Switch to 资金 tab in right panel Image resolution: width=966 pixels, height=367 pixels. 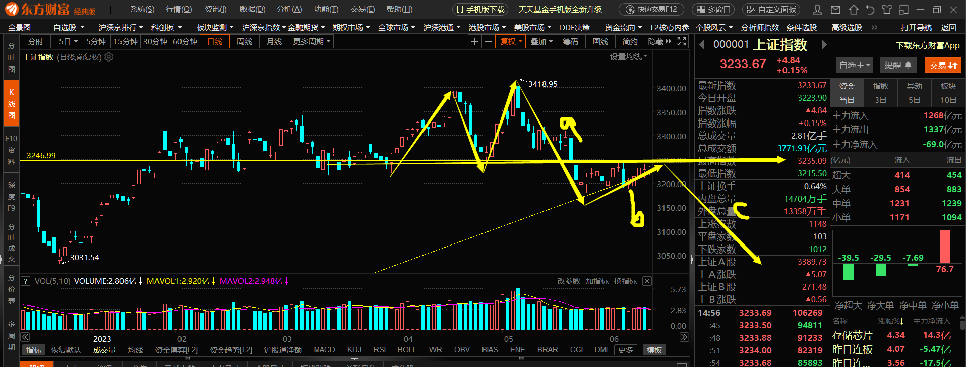pyautogui.click(x=847, y=86)
